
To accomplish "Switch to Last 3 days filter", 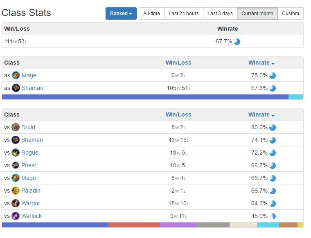I will coord(220,13).
